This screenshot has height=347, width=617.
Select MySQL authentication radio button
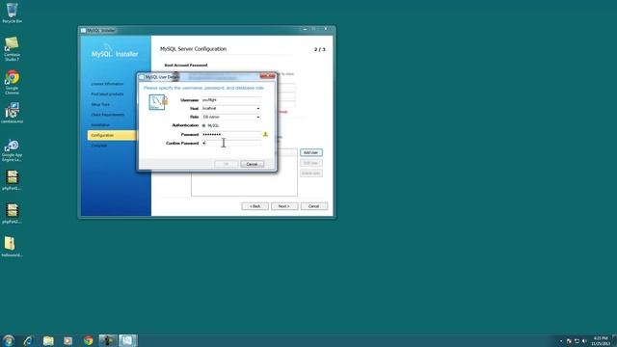pos(203,125)
